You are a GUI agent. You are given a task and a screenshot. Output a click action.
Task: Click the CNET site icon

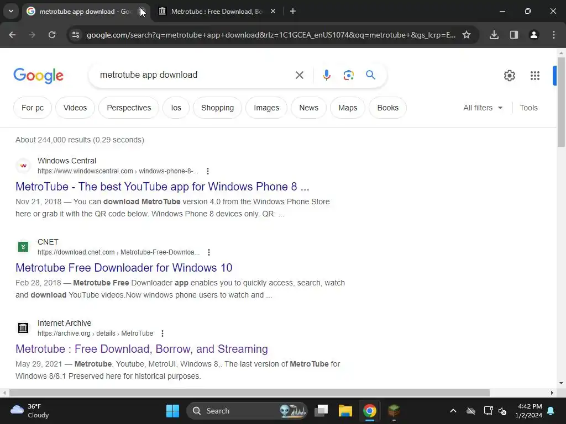(x=23, y=247)
